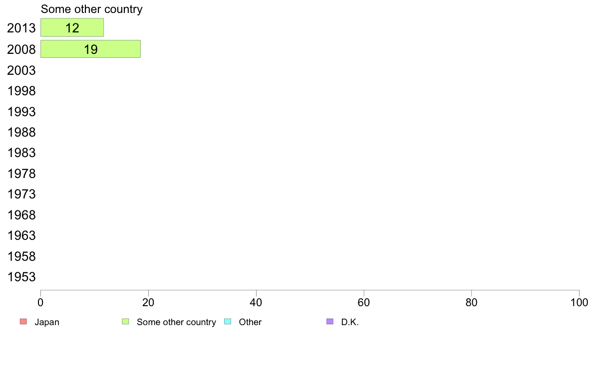Select the 1953 year label

point(21,277)
